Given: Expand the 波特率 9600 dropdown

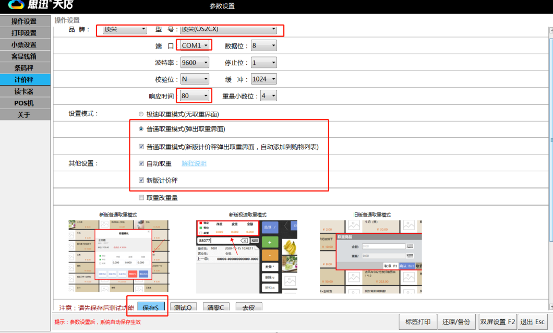Looking at the screenshot, I should click(195, 63).
